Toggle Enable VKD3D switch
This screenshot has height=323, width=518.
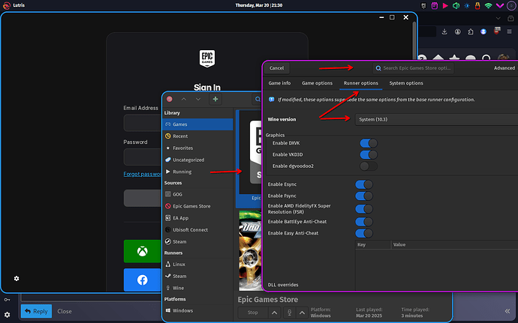click(x=369, y=154)
